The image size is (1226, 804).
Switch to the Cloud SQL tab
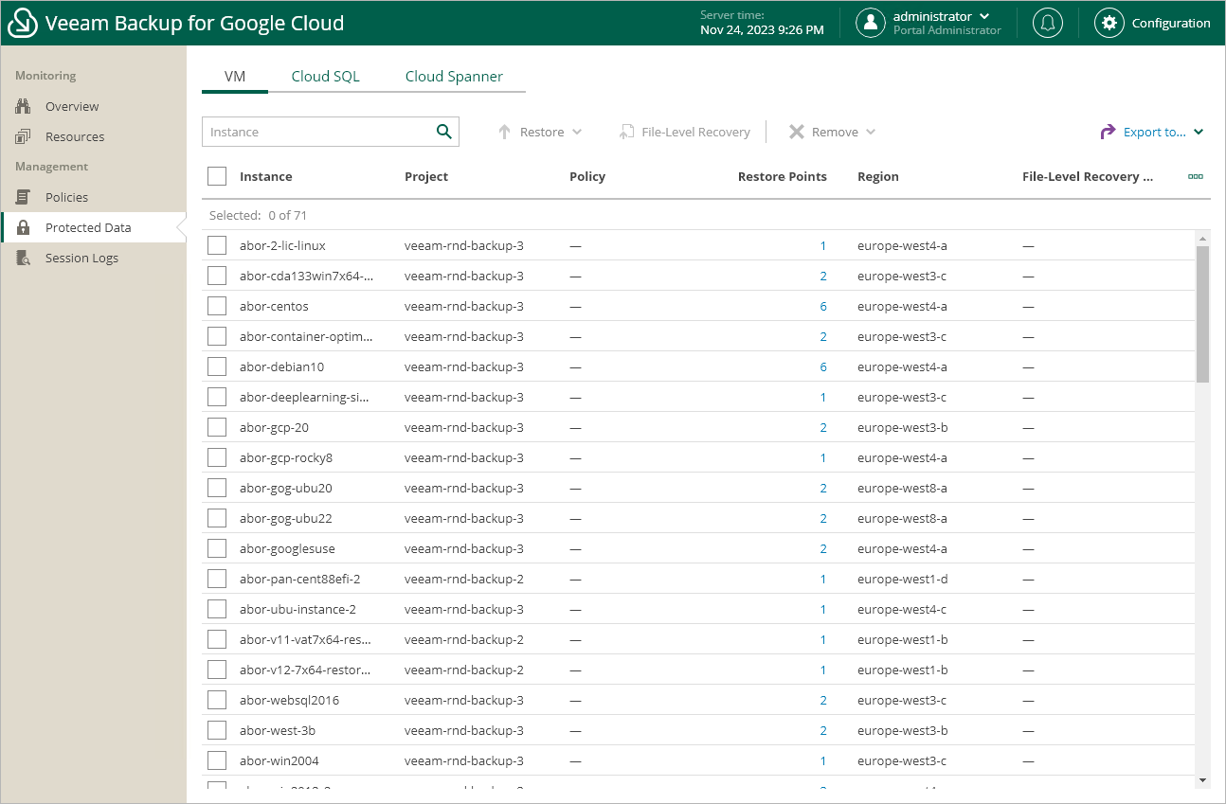click(x=325, y=77)
